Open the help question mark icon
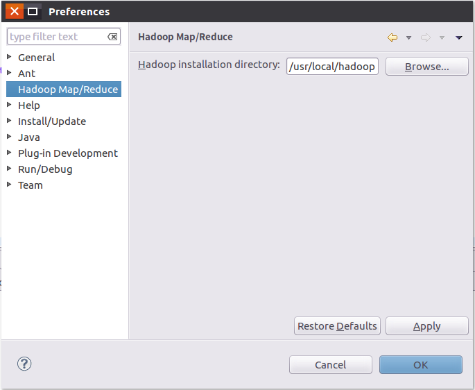Image resolution: width=475 pixels, height=390 pixels. click(25, 364)
